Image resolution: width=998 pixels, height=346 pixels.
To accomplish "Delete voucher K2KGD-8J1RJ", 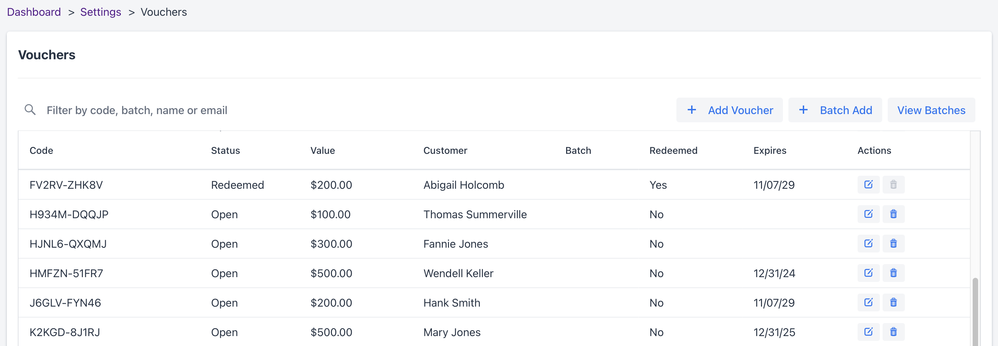I will (894, 332).
